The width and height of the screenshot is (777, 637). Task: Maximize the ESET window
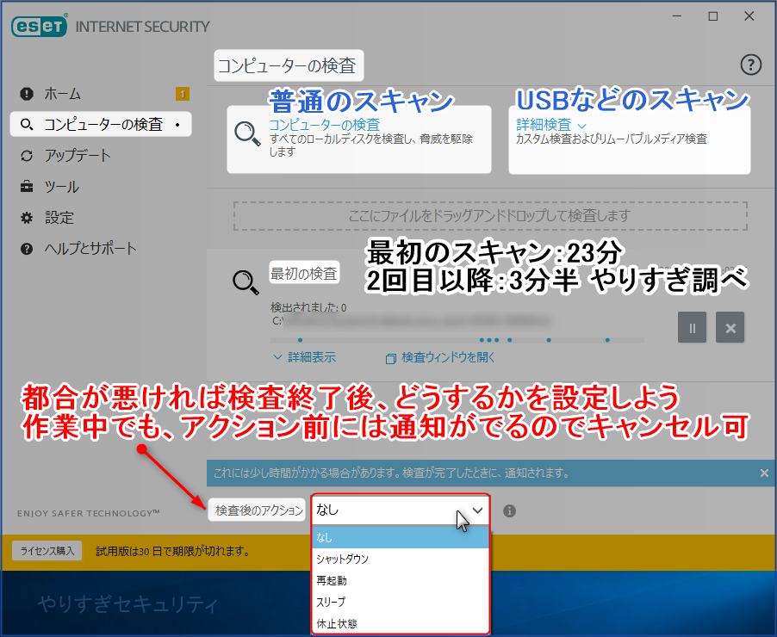point(713,16)
